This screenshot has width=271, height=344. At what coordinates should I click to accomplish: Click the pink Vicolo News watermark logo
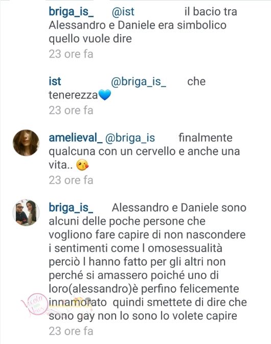35,305
